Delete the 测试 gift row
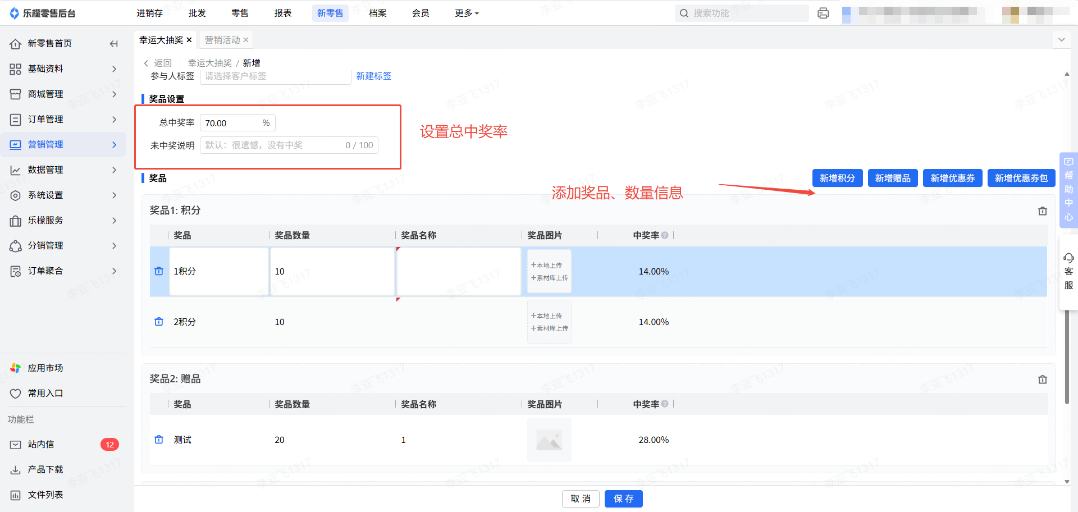1078x512 pixels. click(159, 440)
